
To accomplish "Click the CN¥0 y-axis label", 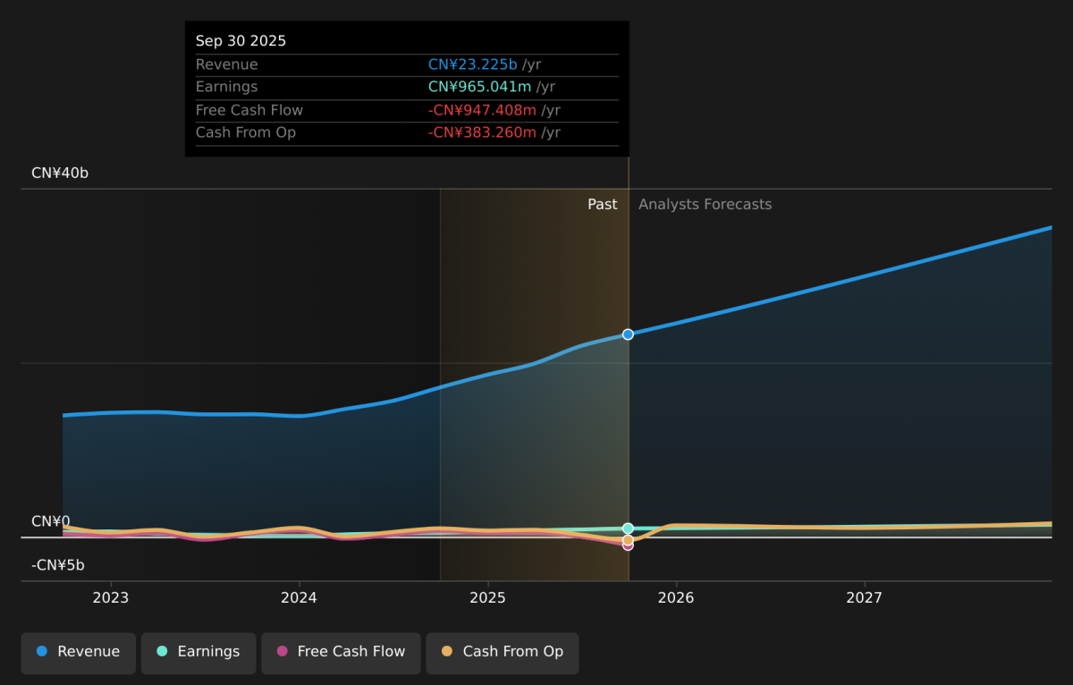I will [x=50, y=521].
